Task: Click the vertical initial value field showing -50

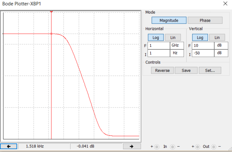Action: pos(203,53)
